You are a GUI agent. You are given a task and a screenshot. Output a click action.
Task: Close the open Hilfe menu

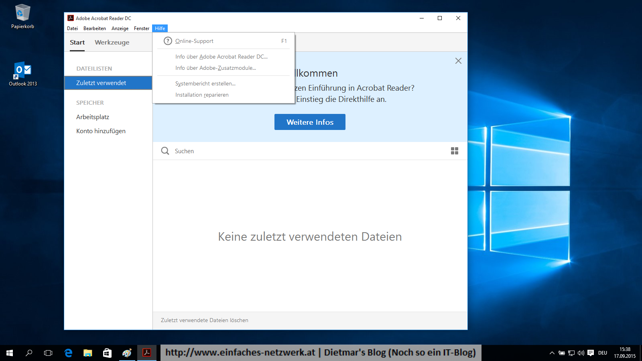click(x=160, y=28)
